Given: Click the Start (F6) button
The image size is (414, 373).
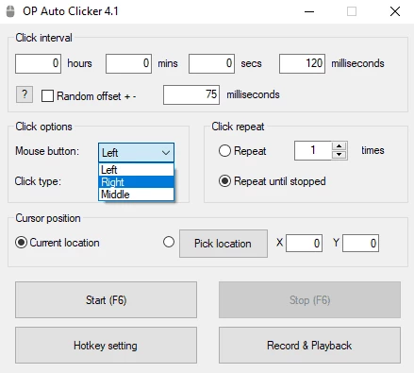Looking at the screenshot, I should pos(106,300).
